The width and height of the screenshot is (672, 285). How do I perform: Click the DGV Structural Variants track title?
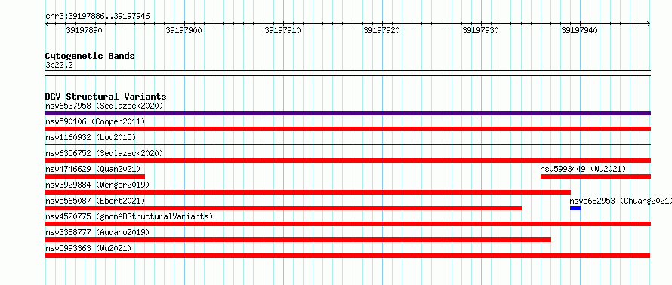[x=106, y=97]
